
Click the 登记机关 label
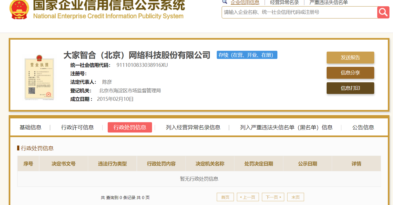81,90
